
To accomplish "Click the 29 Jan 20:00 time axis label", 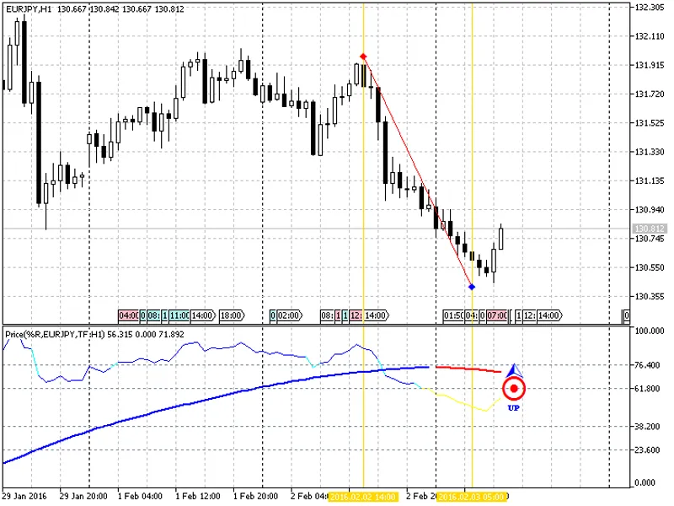I will tap(83, 497).
